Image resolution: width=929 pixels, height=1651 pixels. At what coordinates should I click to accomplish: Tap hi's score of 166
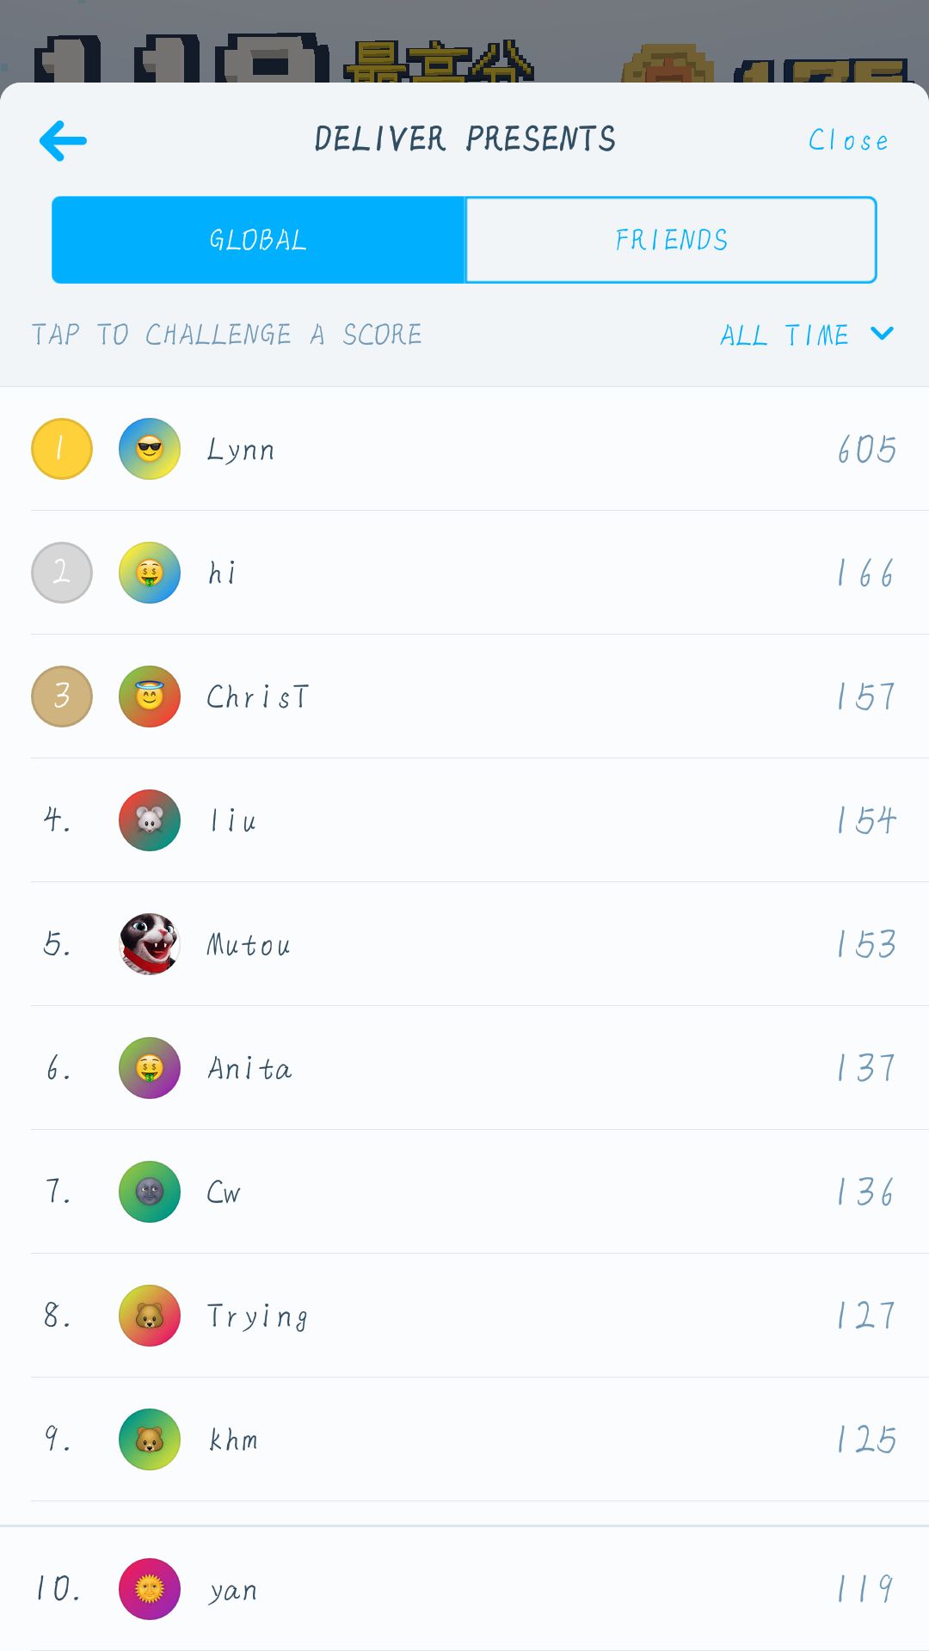click(x=866, y=573)
